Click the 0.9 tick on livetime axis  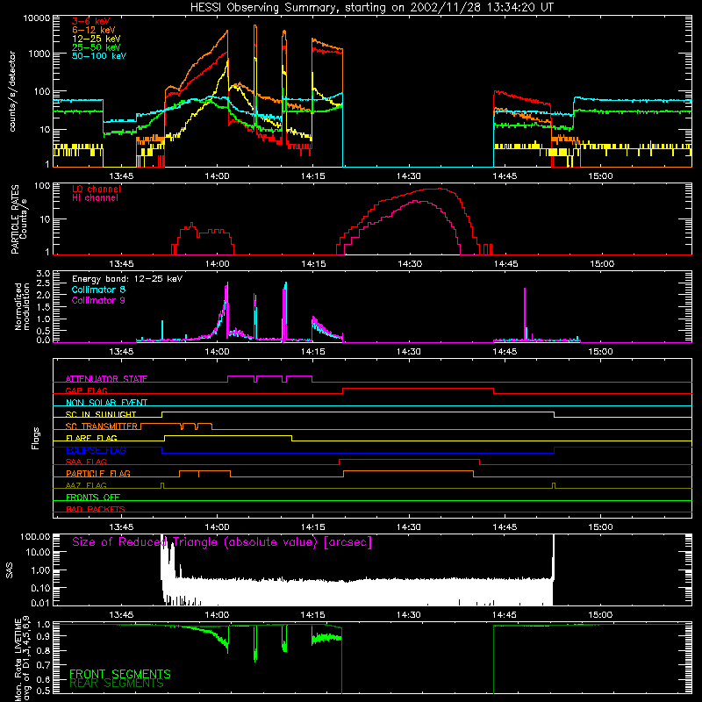tap(43, 637)
